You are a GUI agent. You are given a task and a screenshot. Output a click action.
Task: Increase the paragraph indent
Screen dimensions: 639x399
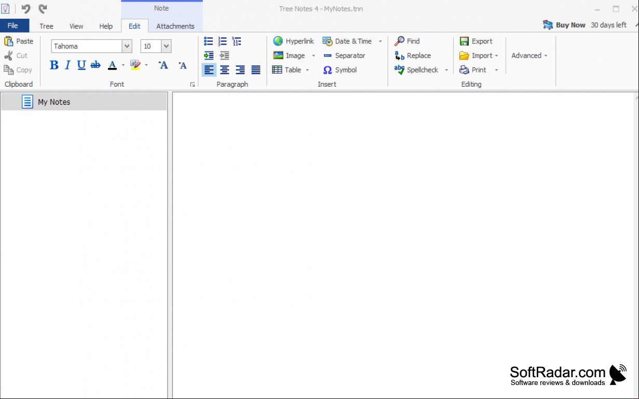tap(209, 55)
